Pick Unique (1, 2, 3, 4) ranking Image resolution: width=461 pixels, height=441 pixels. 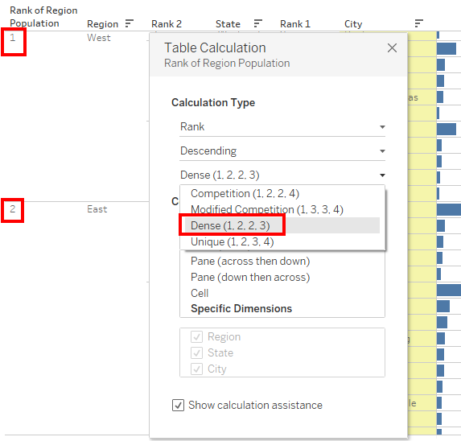(x=233, y=241)
